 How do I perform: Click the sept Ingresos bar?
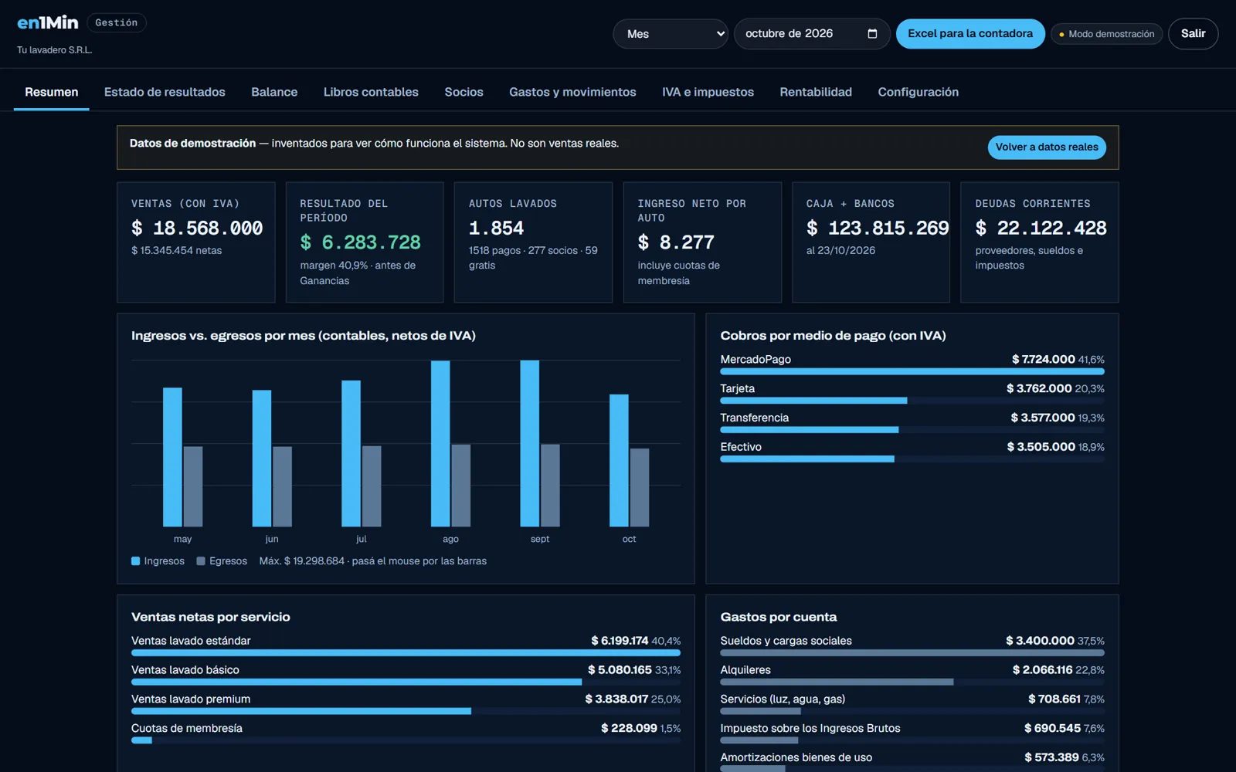530,444
